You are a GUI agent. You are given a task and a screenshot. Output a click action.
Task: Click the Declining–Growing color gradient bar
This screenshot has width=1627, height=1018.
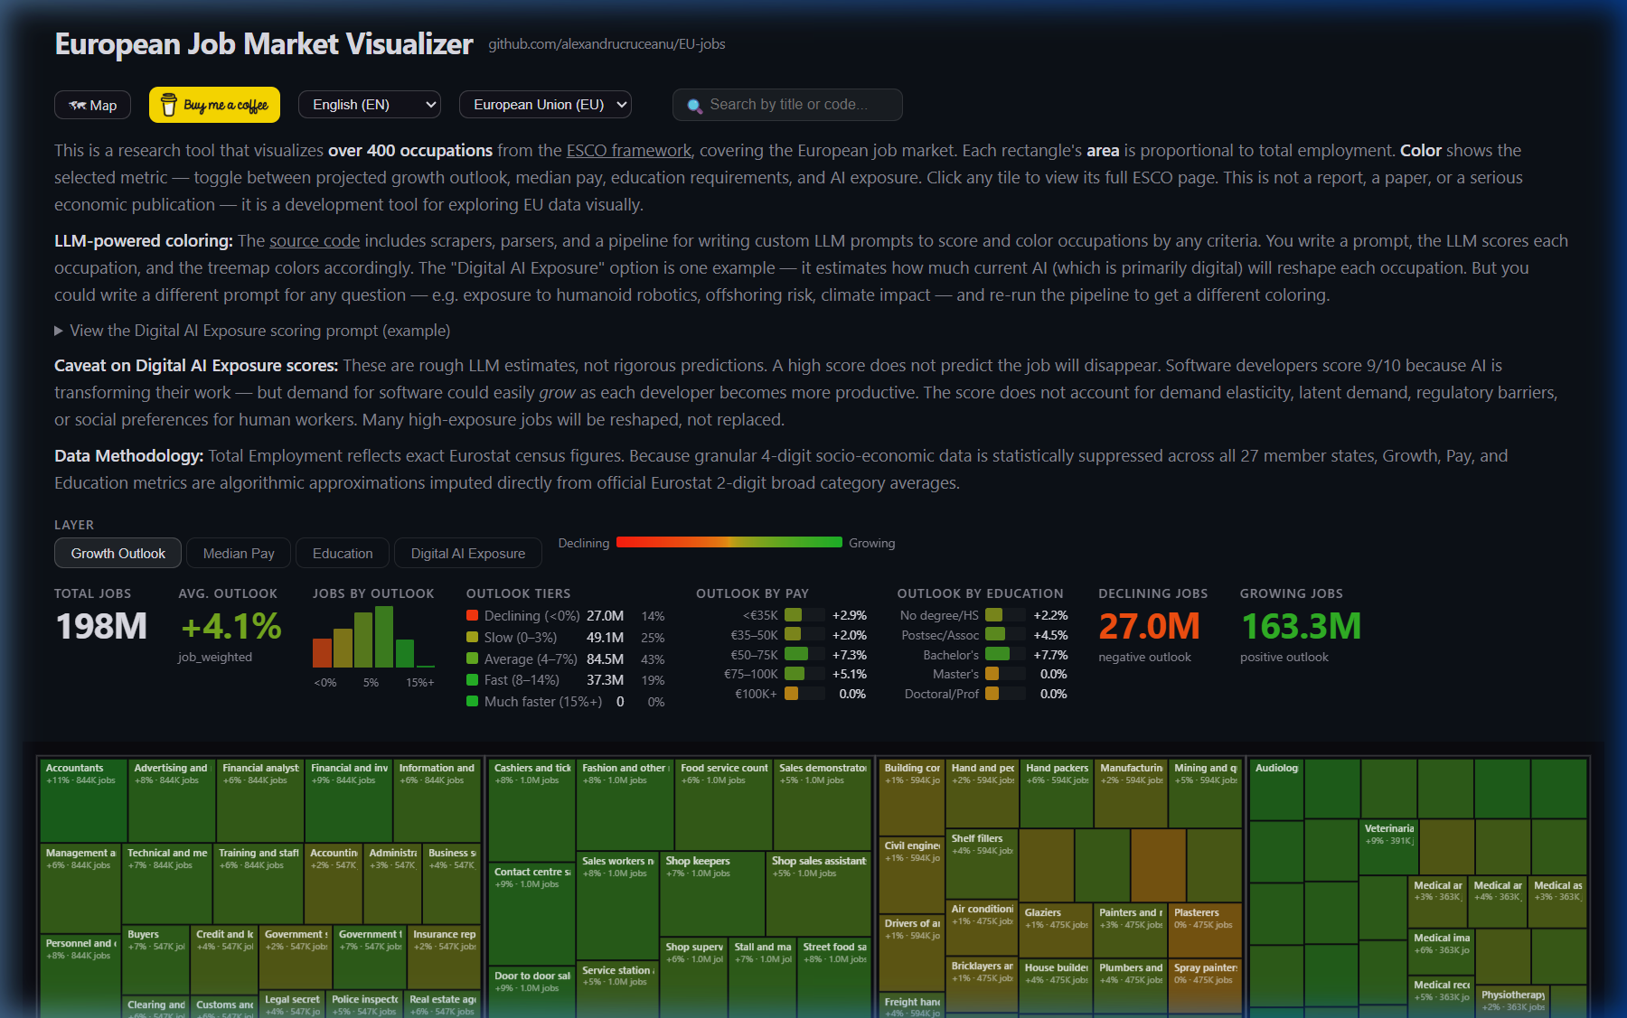click(x=728, y=542)
